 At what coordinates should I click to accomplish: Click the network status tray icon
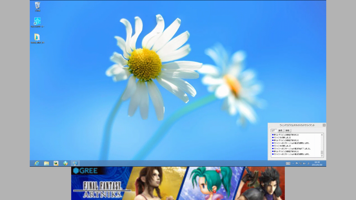[x=300, y=164]
